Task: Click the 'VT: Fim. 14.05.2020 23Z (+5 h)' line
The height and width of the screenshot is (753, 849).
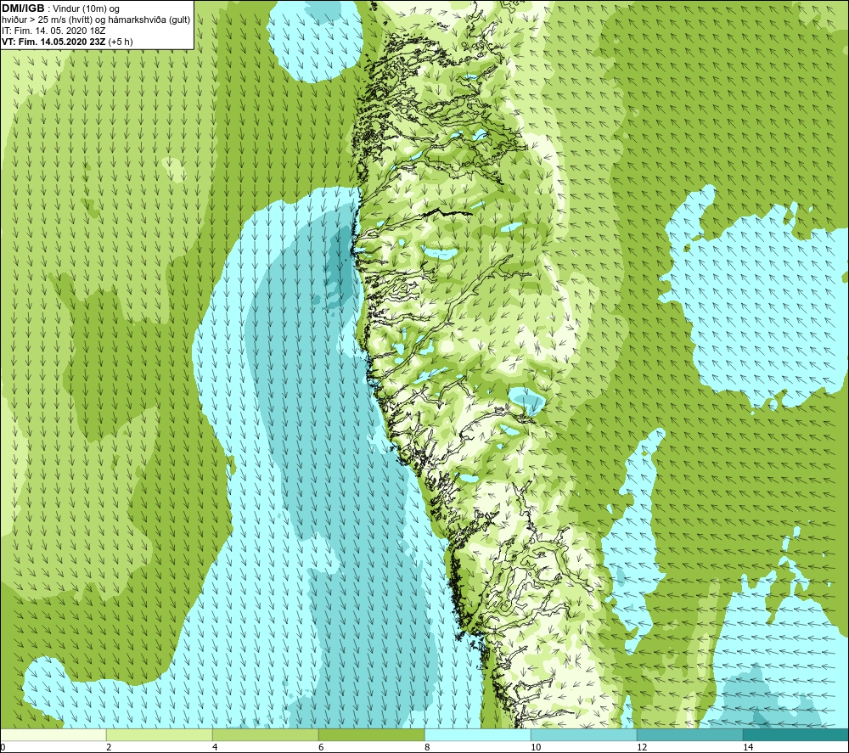Action: 67,42
